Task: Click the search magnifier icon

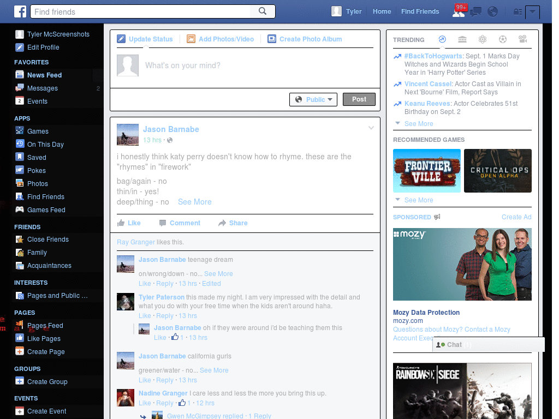Action: click(263, 11)
